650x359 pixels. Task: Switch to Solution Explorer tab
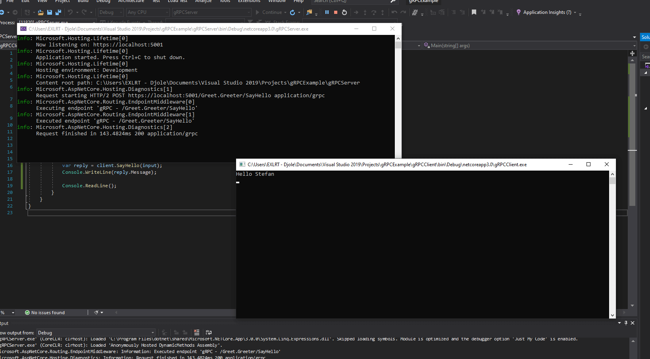(645, 37)
